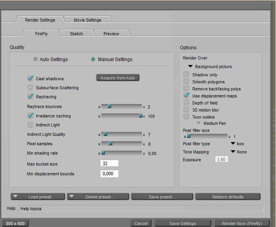Open the Medium Pen toon outline dropdown
Image resolution: width=276 pixels, height=227 pixels.
click(x=211, y=123)
